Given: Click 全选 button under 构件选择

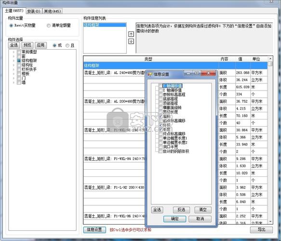Looking at the screenshot, I should pyautogui.click(x=14, y=45).
